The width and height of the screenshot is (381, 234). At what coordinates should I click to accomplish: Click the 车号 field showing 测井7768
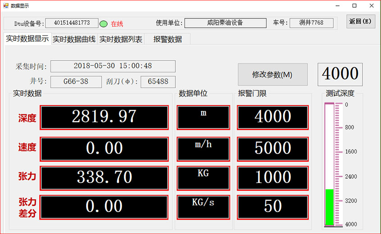pos(311,23)
